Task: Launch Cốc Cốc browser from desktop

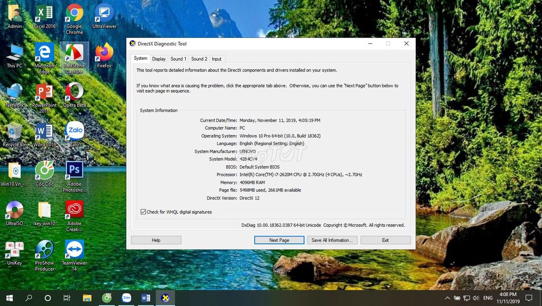Action: click(x=44, y=174)
